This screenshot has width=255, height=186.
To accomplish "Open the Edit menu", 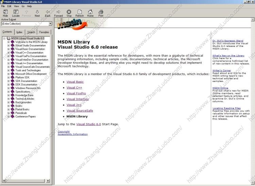I will pyautogui.click(x=9, y=6).
